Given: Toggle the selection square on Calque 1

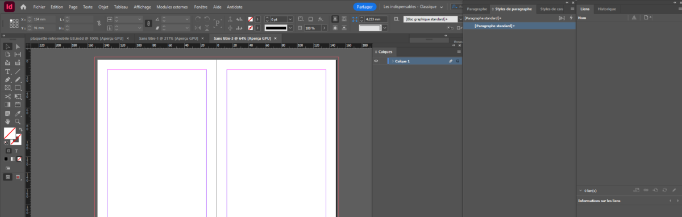Looking at the screenshot, I should (x=458, y=61).
